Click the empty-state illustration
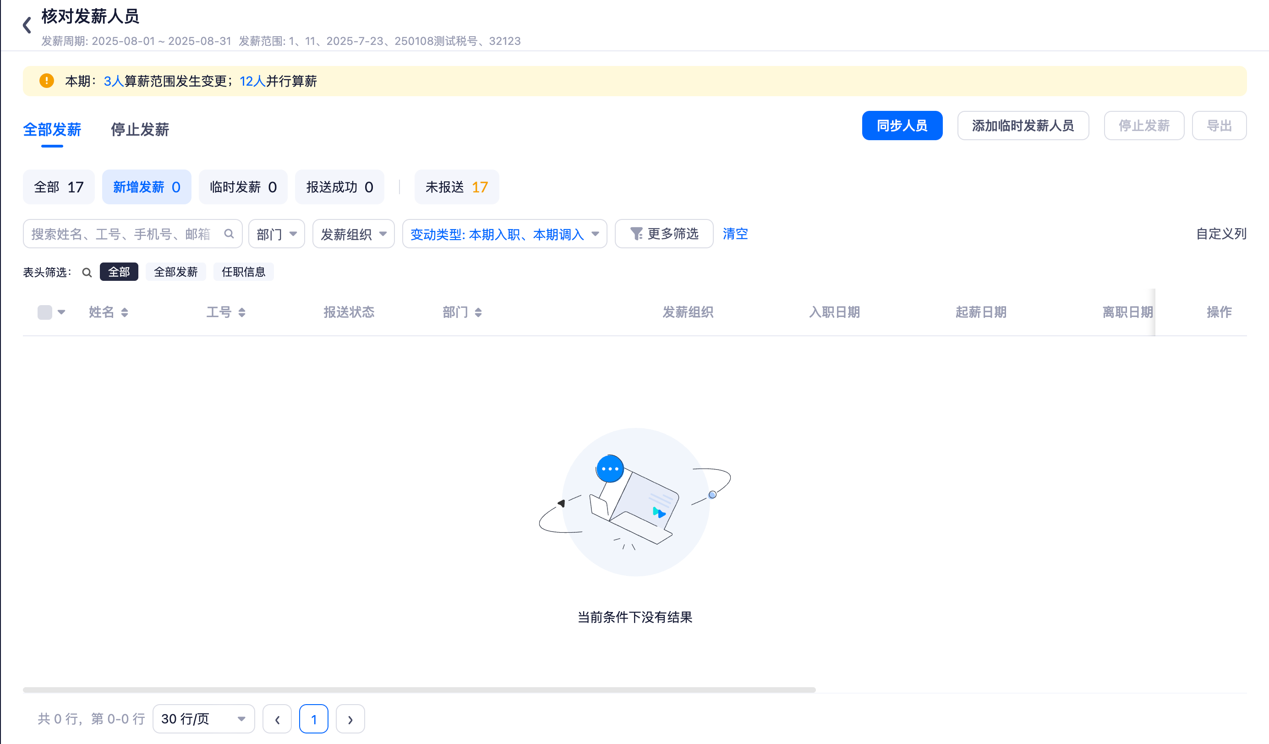This screenshot has height=744, width=1269. [x=635, y=502]
